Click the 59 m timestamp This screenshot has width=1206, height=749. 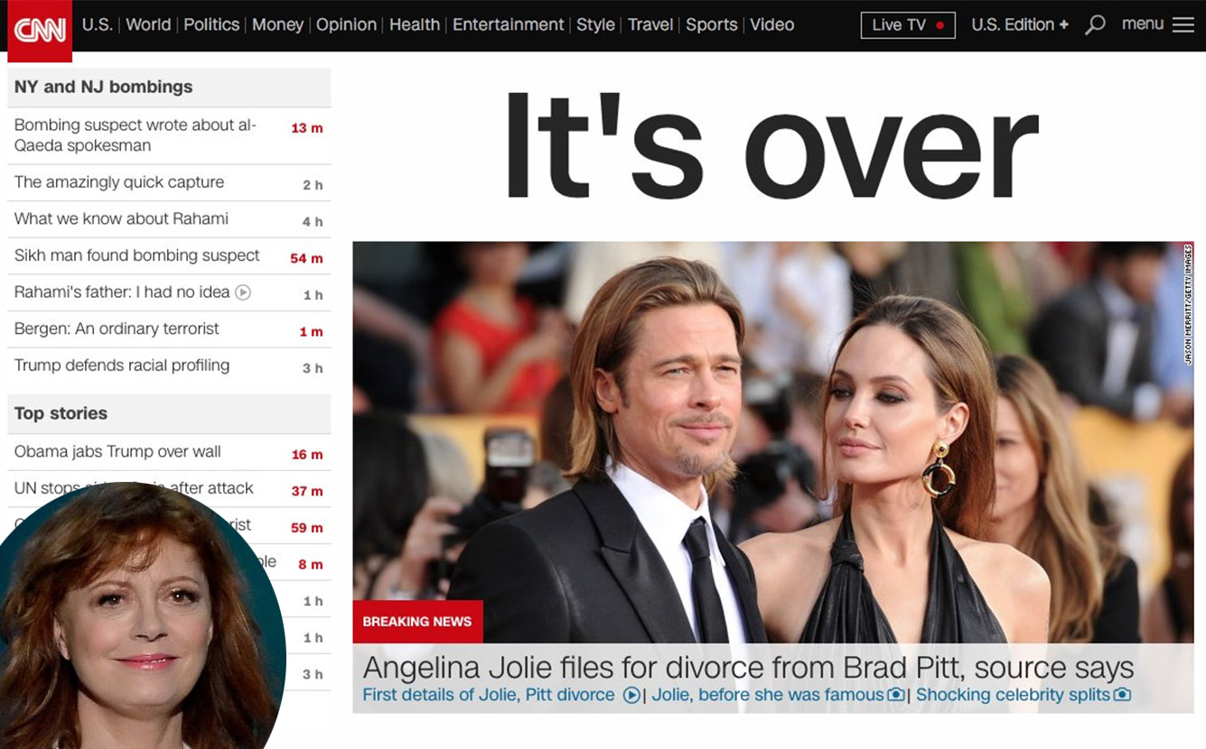tap(306, 527)
